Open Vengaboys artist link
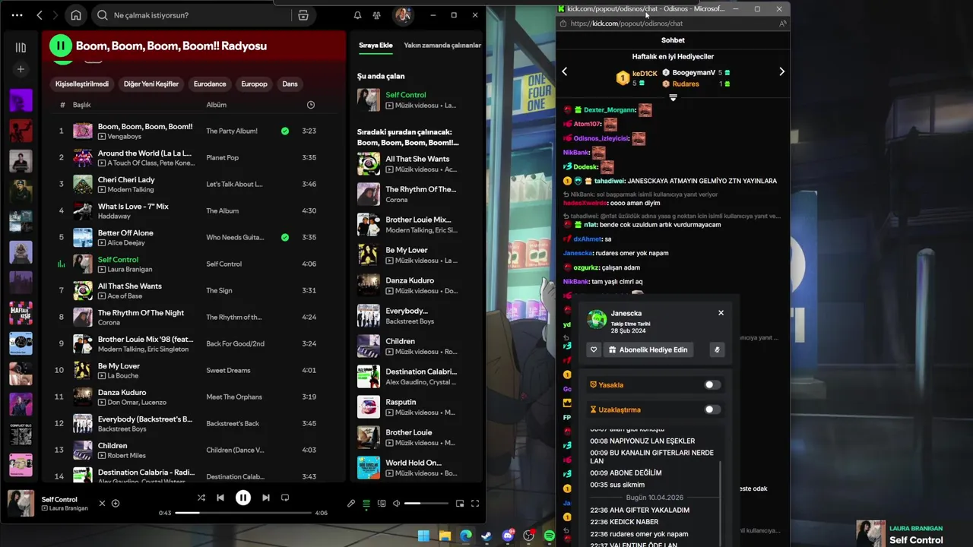The height and width of the screenshot is (547, 973). [x=124, y=137]
